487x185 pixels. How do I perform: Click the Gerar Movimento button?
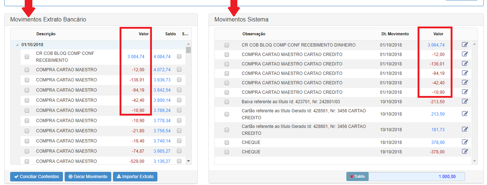tap(88, 177)
